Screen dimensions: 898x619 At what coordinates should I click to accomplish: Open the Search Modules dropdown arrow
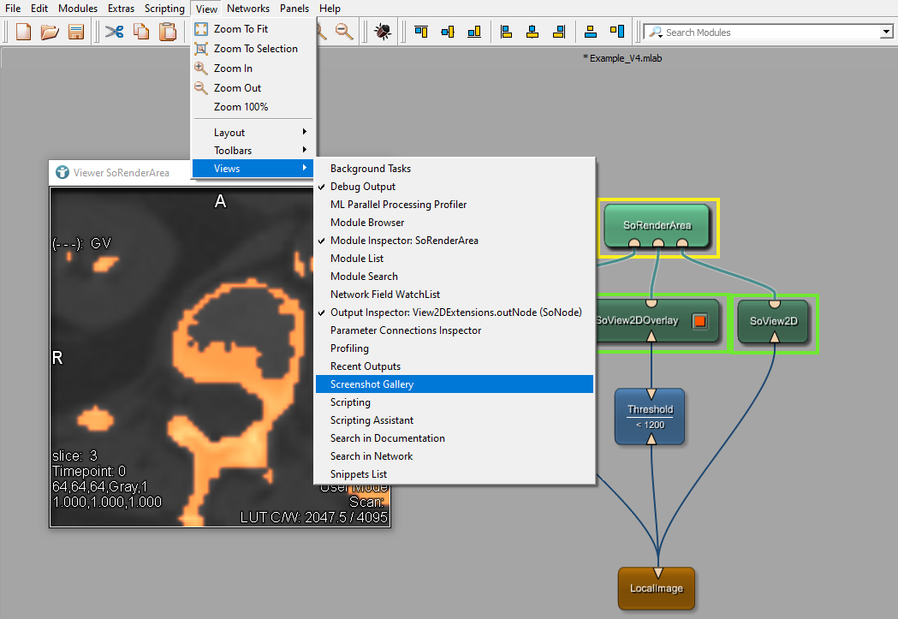[x=885, y=33]
